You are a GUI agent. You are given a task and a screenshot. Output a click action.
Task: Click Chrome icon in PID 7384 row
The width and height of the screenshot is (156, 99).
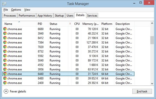tap(5, 42)
